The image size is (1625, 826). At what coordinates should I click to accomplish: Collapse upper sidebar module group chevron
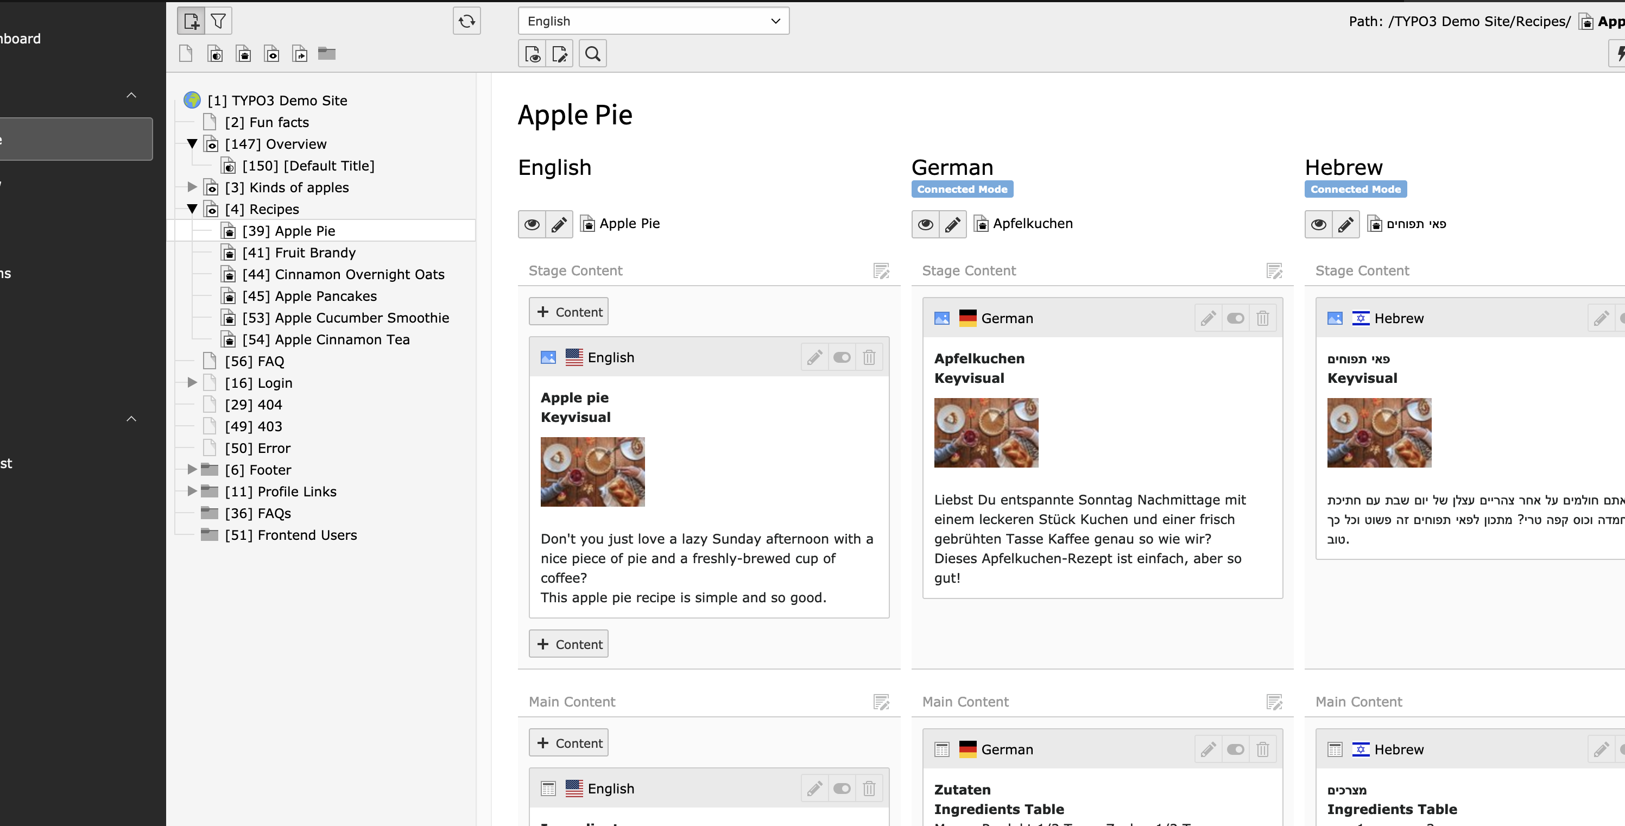click(131, 95)
